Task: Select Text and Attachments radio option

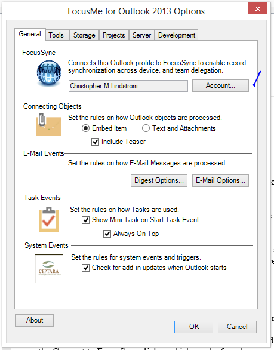Action: click(146, 128)
